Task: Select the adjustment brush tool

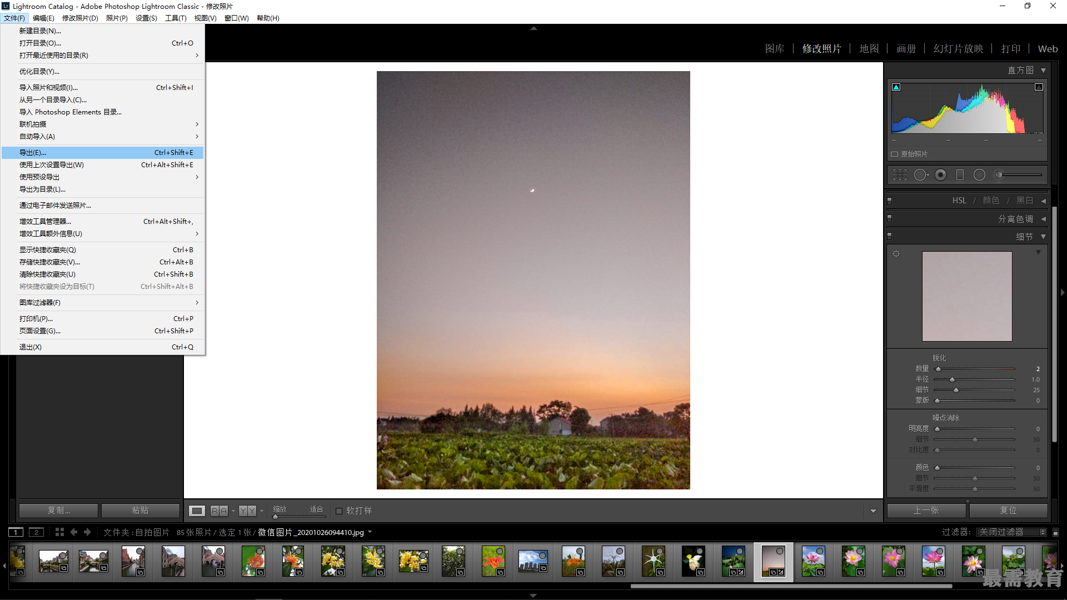Action: tap(1018, 175)
